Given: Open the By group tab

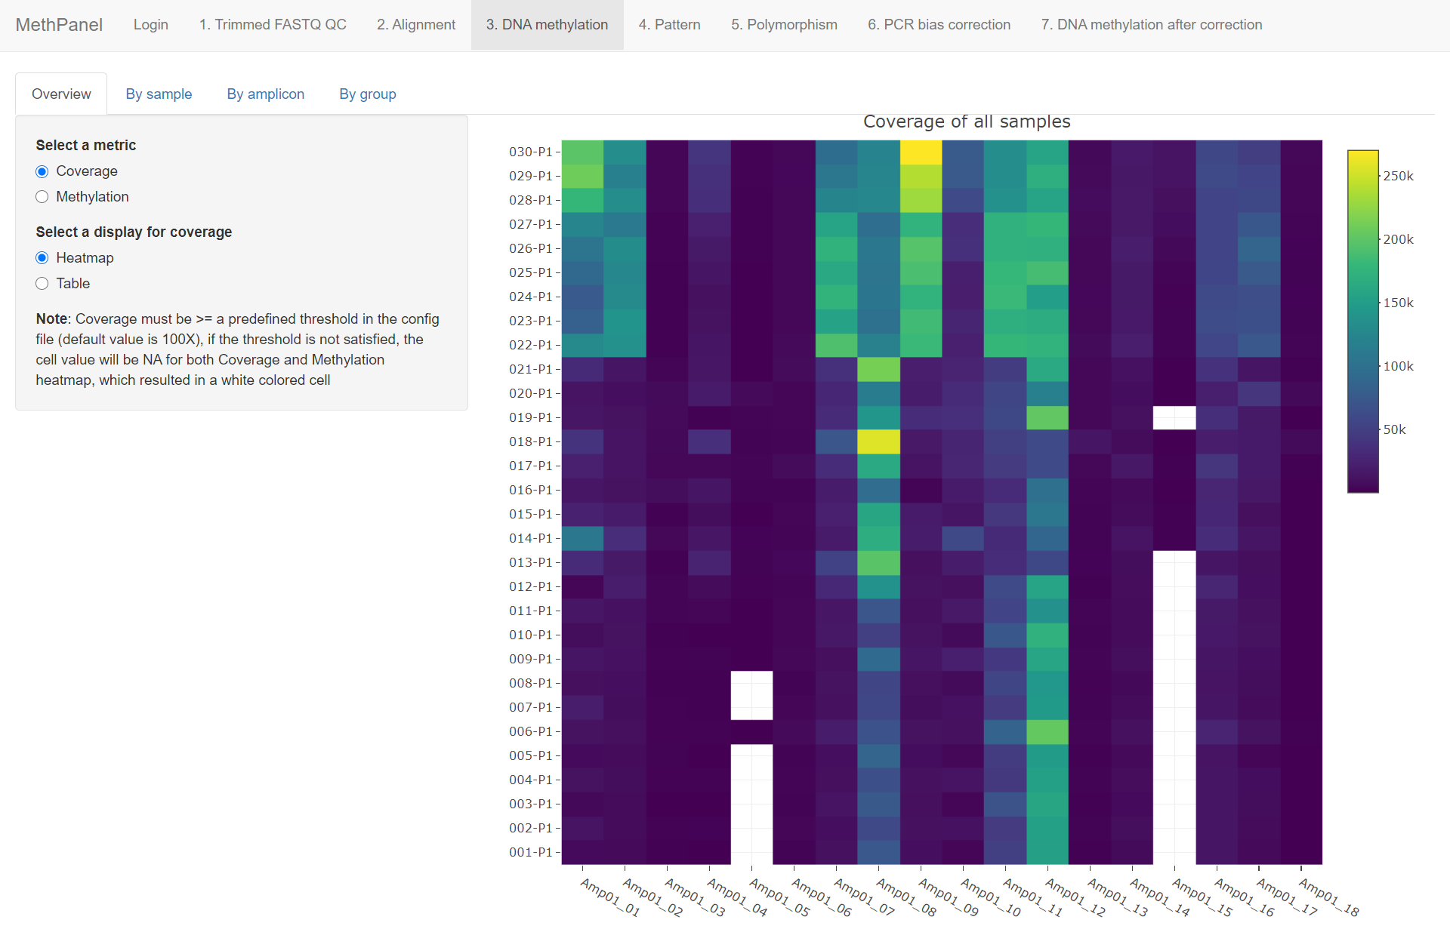Looking at the screenshot, I should point(367,94).
